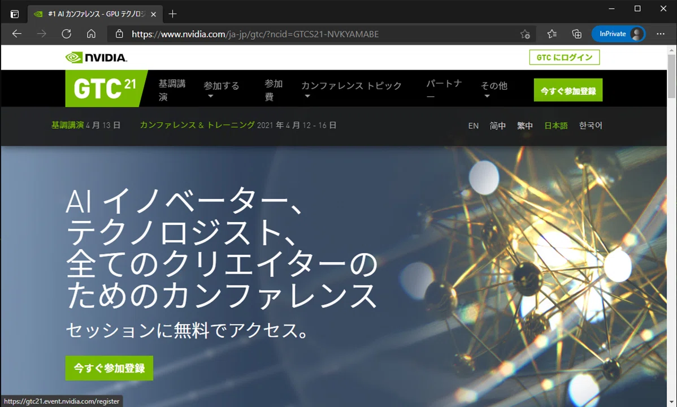
Task: Switch site language to 한국어
Action: pos(590,125)
